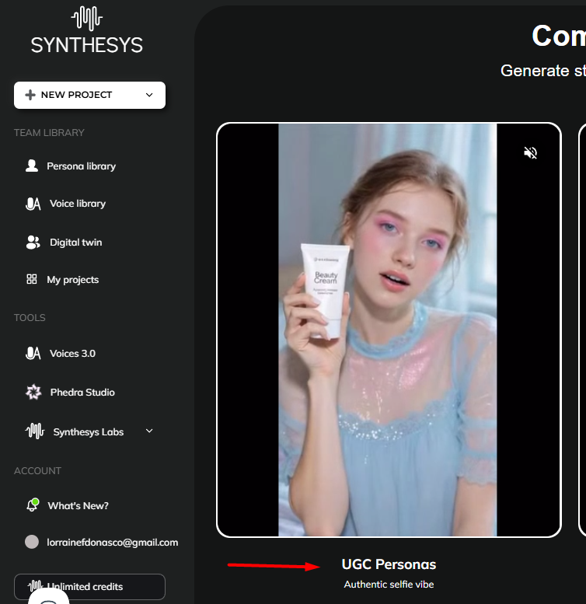Click the Persona library person icon
Image resolution: width=586 pixels, height=604 pixels.
tap(32, 166)
